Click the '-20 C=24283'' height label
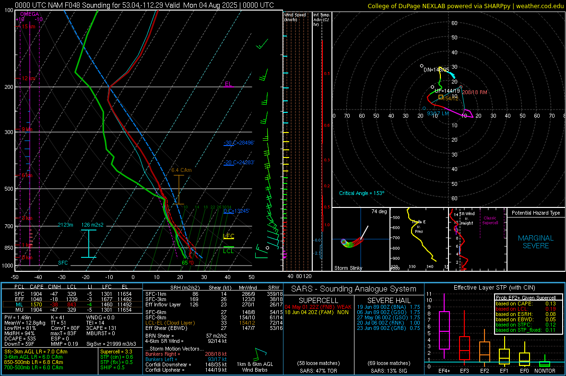 coord(238,162)
